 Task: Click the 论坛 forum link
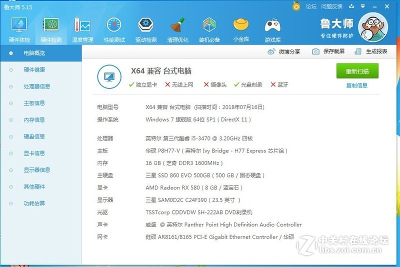tap(311, 6)
